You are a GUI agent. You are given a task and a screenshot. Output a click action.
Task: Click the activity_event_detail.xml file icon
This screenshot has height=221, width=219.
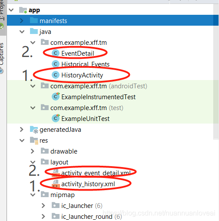click(56, 173)
